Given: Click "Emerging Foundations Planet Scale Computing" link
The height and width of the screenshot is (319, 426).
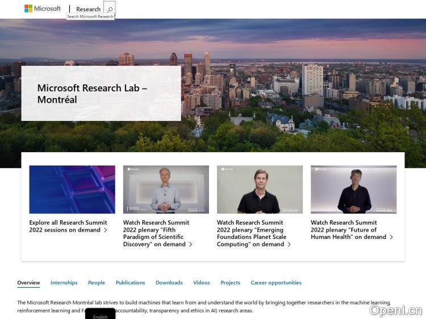Looking at the screenshot, I should tap(252, 233).
